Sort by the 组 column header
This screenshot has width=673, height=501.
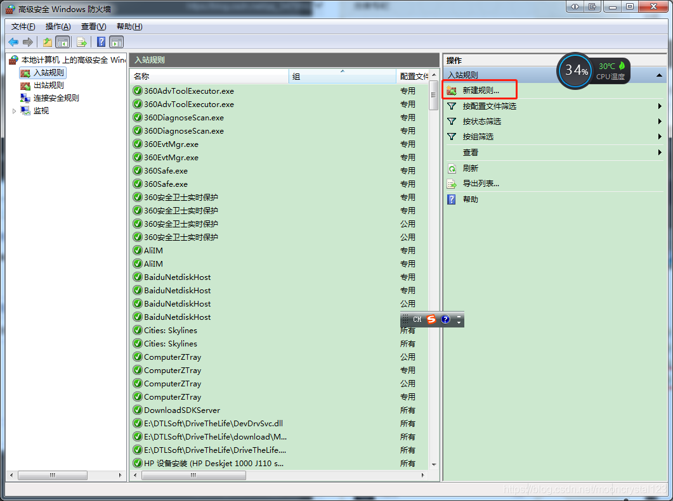tap(343, 76)
